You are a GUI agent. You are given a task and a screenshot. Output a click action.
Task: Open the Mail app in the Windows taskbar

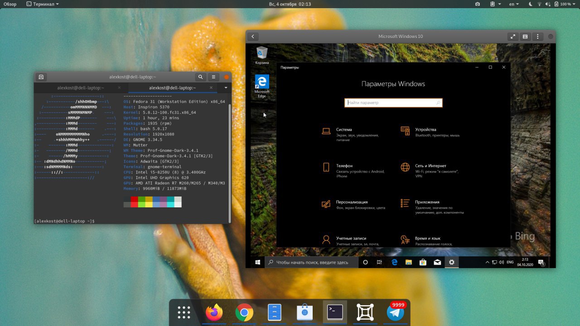[437, 262]
